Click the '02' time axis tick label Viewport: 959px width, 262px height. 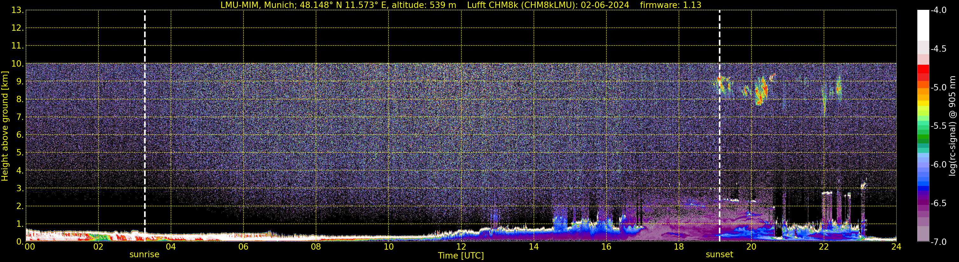pyautogui.click(x=98, y=247)
